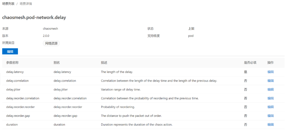Click the duration description text

[x=137, y=124]
